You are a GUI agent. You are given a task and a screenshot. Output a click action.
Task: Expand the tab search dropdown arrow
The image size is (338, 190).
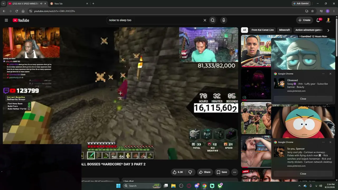click(x=3, y=4)
